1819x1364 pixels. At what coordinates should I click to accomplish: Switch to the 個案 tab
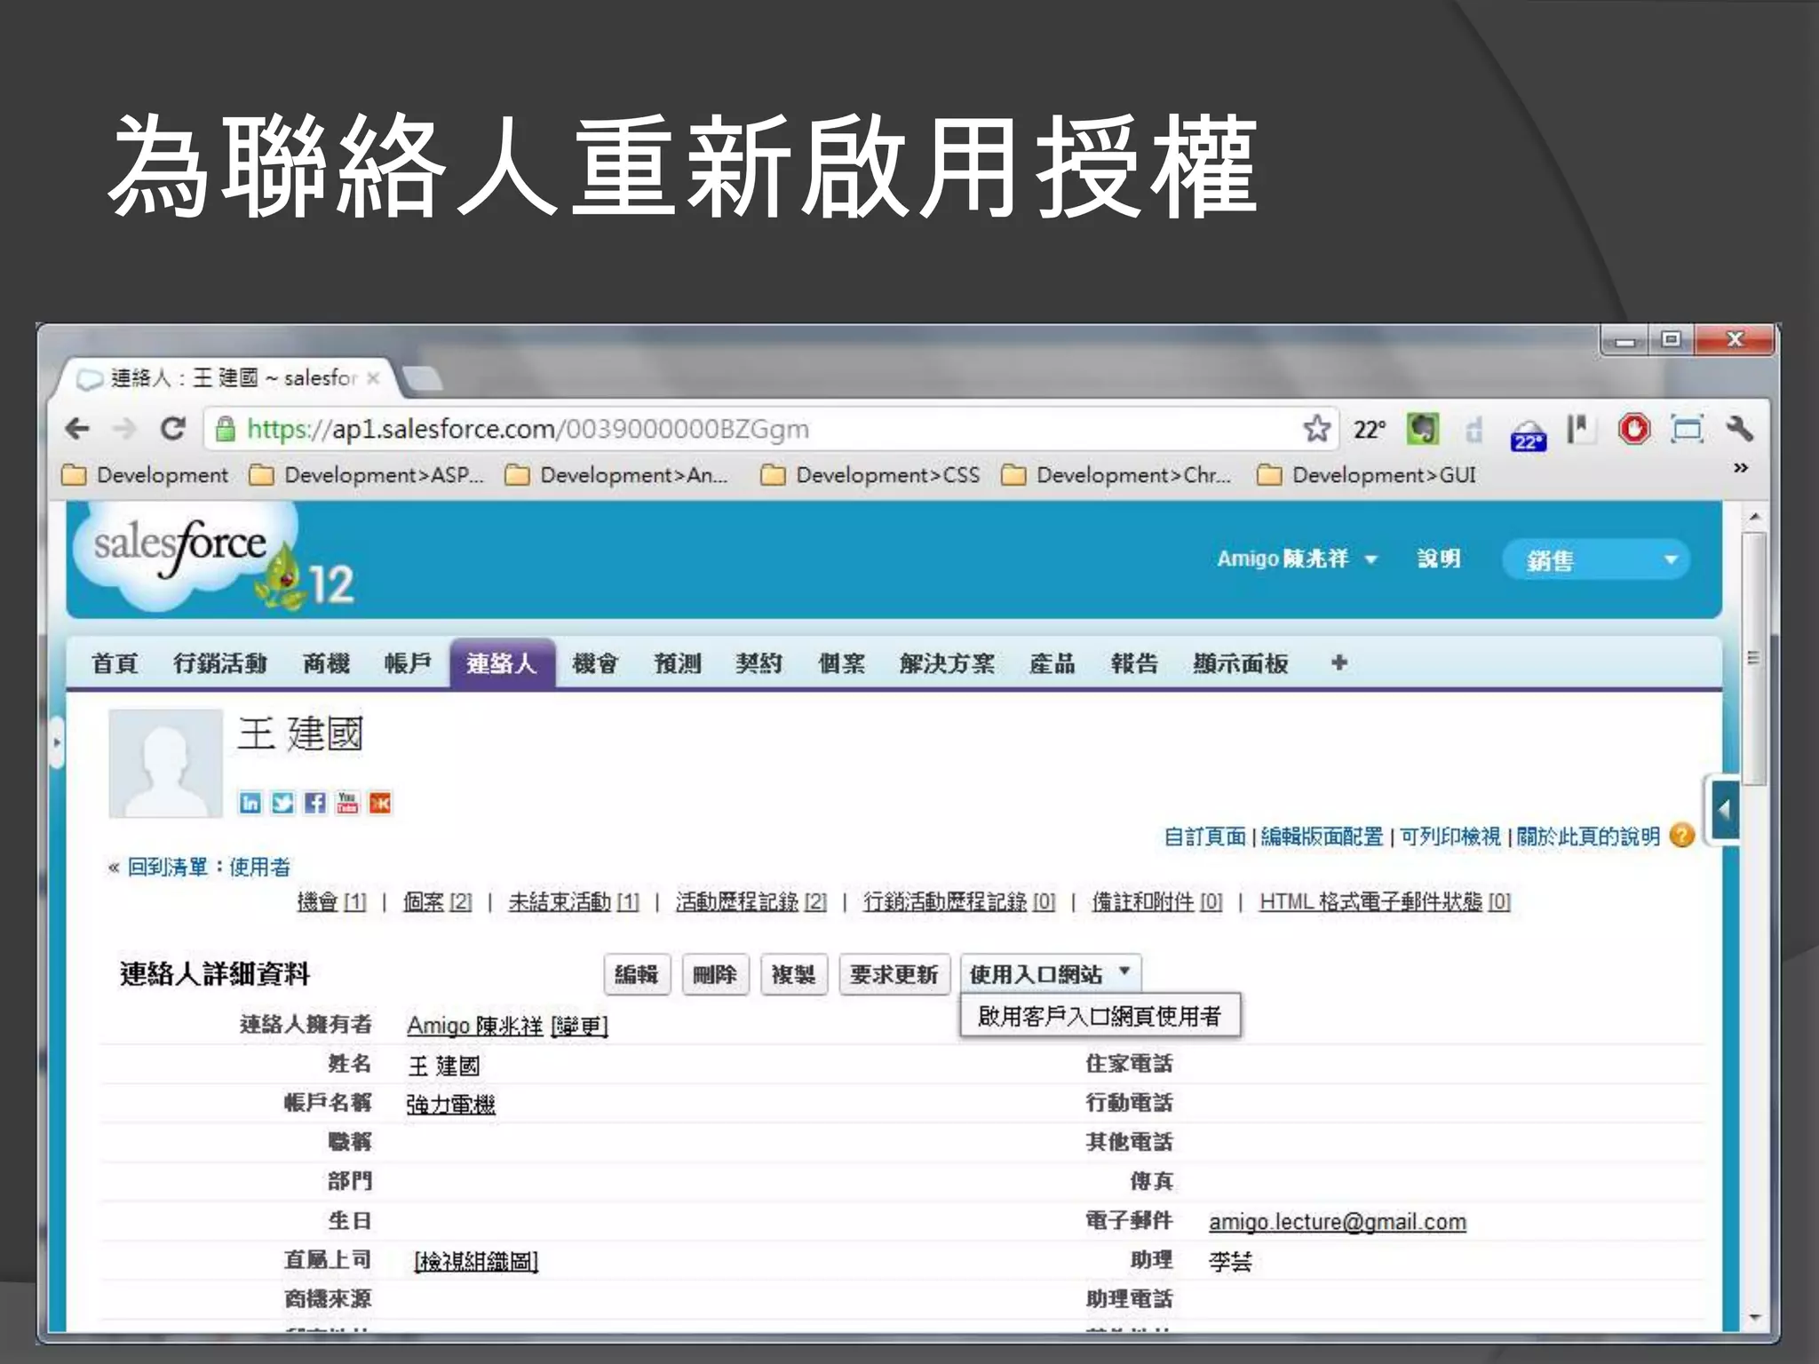842,663
